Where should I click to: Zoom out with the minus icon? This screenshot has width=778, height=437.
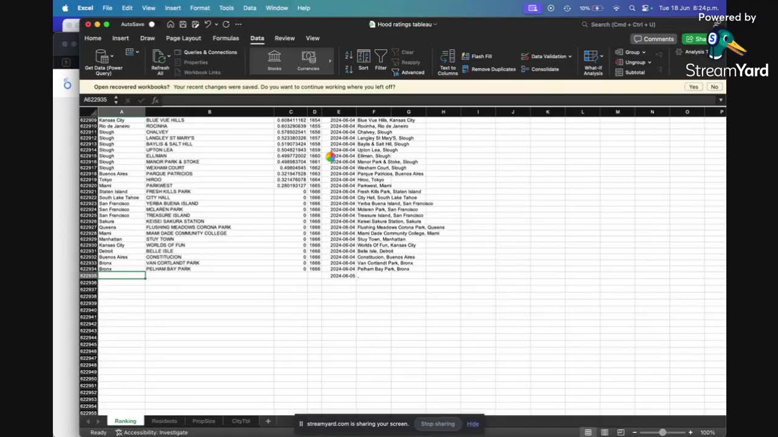635,432
